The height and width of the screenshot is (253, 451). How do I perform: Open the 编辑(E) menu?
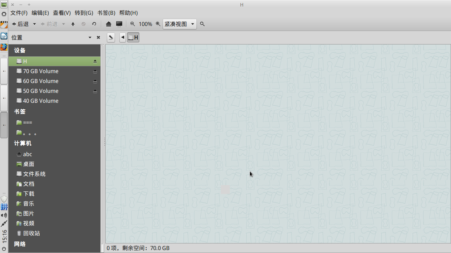pyautogui.click(x=40, y=13)
